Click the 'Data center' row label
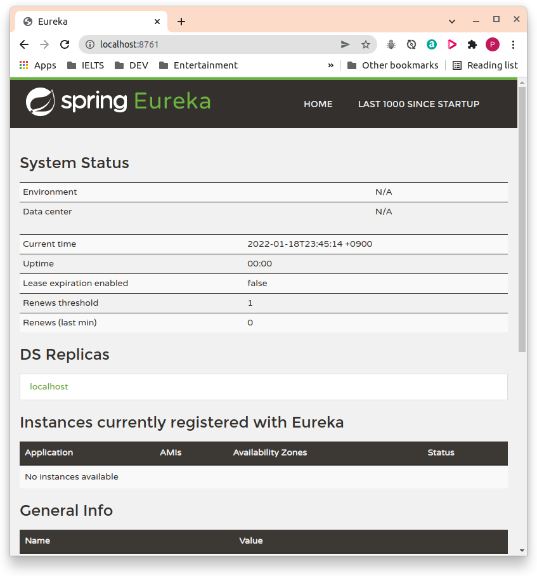Screen dimensions: 537x576 pyautogui.click(x=48, y=212)
